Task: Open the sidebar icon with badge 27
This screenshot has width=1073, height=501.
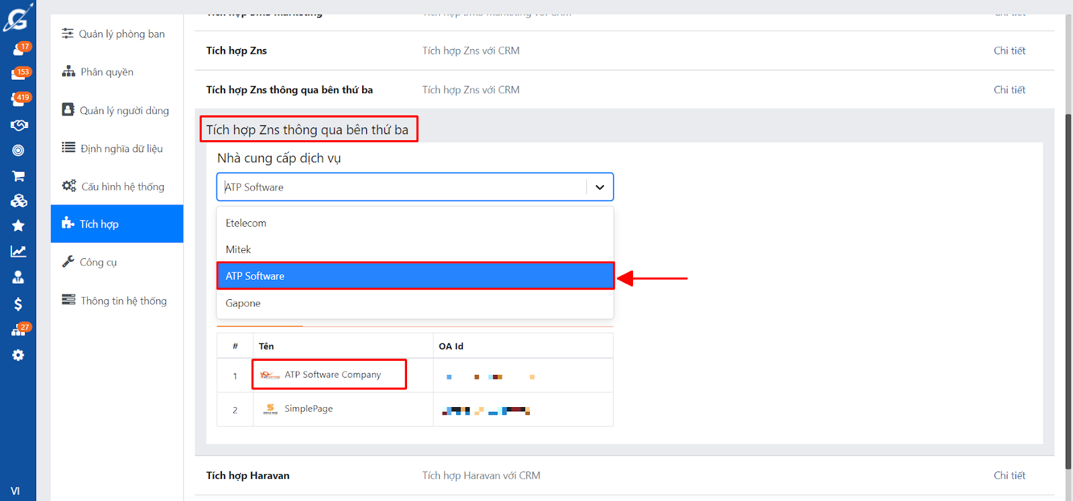Action: click(x=20, y=329)
